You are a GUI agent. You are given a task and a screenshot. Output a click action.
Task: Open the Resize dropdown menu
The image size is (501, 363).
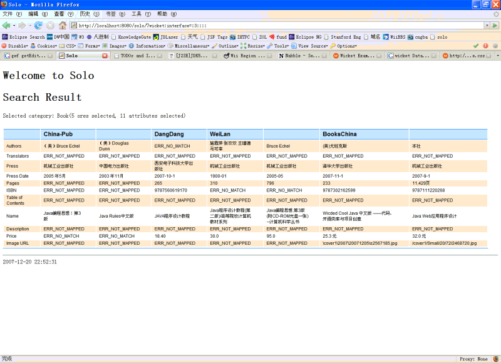point(253,46)
